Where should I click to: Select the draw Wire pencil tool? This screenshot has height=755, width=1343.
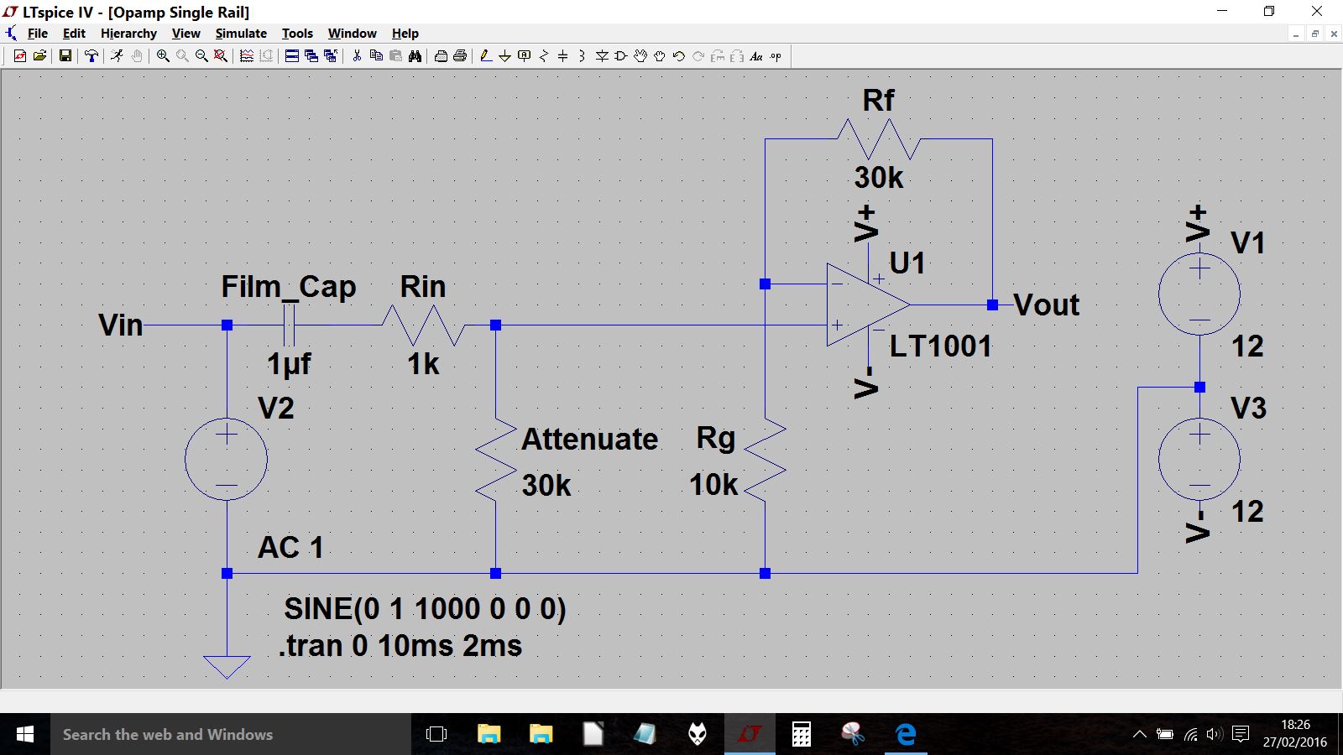pyautogui.click(x=485, y=56)
